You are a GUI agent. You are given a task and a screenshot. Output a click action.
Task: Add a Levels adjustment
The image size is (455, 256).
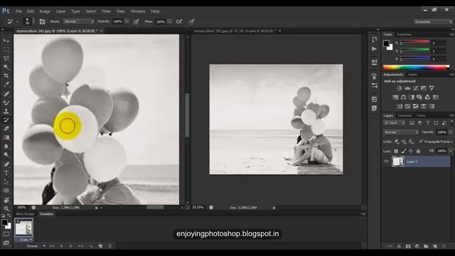click(407, 88)
